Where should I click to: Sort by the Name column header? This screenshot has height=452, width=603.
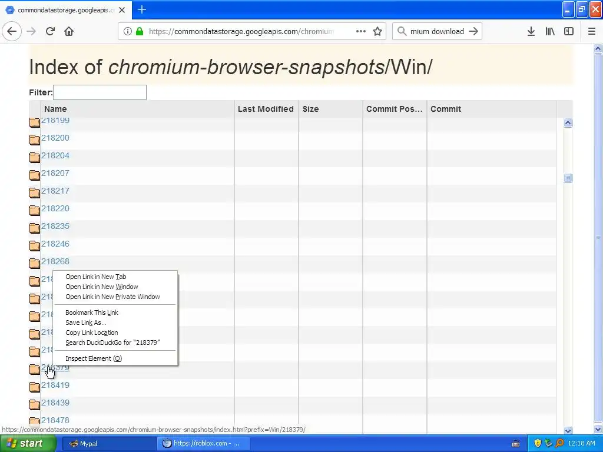coord(137,109)
